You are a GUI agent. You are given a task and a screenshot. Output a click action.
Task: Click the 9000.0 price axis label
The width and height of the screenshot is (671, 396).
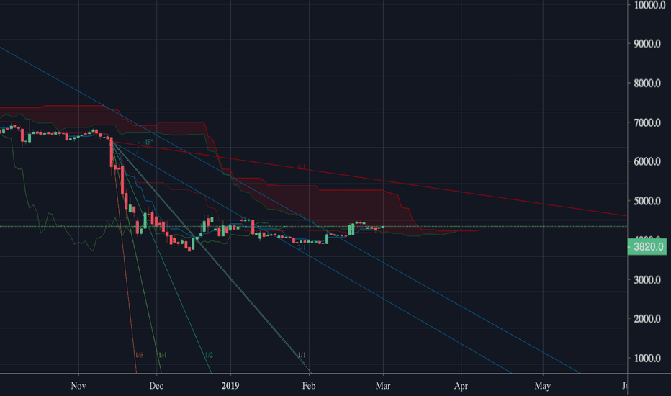point(647,44)
